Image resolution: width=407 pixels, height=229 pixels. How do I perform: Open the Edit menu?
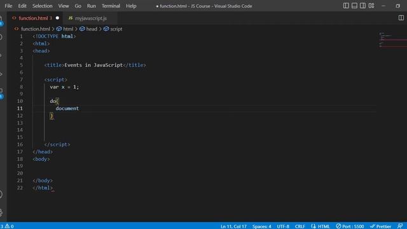pos(22,6)
